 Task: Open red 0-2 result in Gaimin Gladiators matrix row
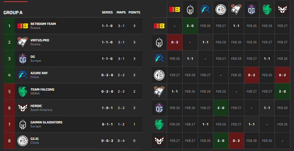click(175, 42)
